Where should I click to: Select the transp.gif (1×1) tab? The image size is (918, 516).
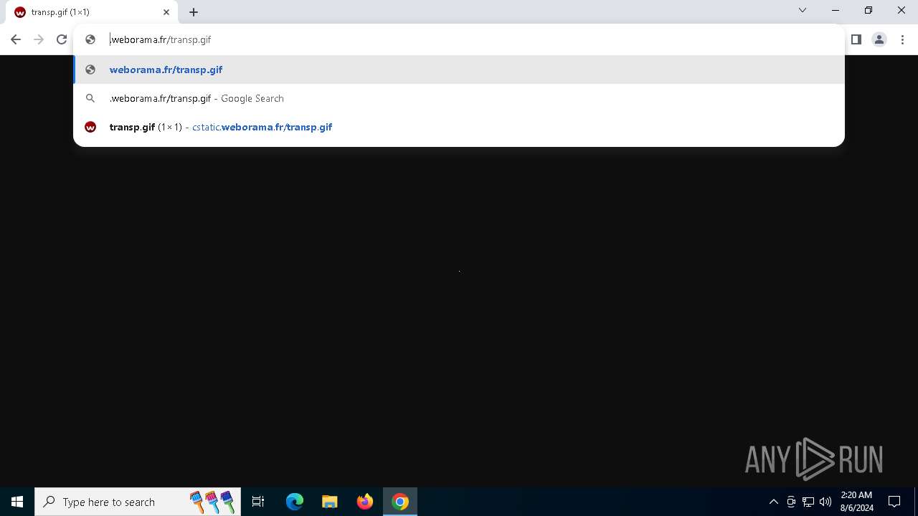click(92, 12)
